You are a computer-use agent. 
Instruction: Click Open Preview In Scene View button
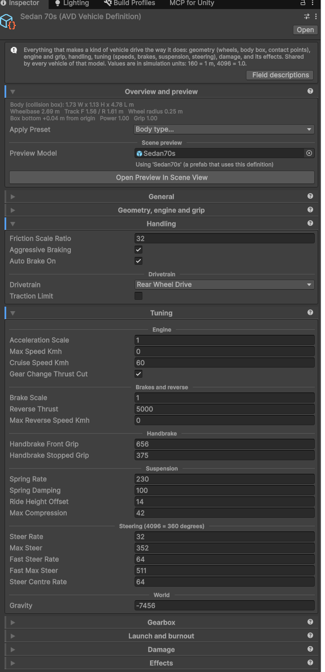[162, 177]
